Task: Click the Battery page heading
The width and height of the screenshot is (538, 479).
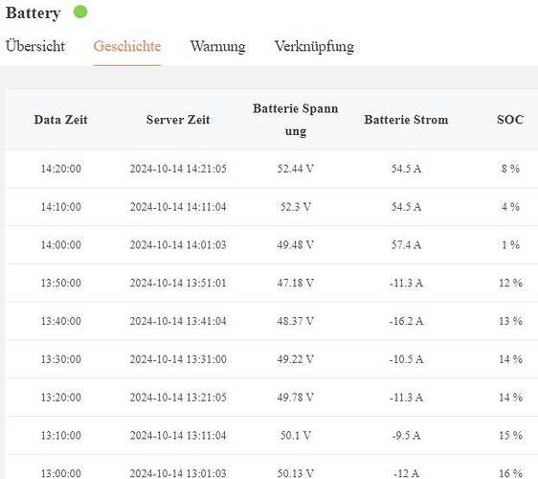Action: click(33, 13)
